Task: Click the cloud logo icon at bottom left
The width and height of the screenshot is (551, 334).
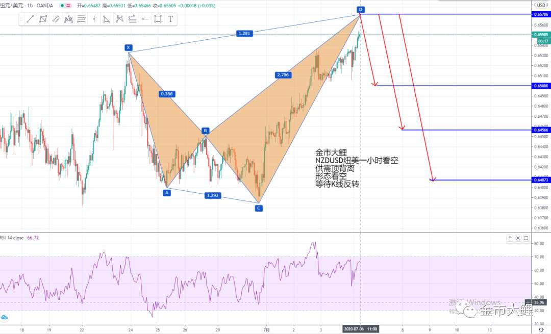Action: 4,317
